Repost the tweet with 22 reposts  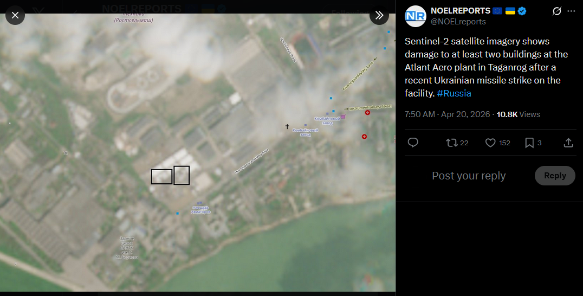[x=457, y=143]
